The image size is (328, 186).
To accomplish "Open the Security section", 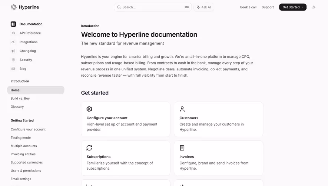I will 26,60.
